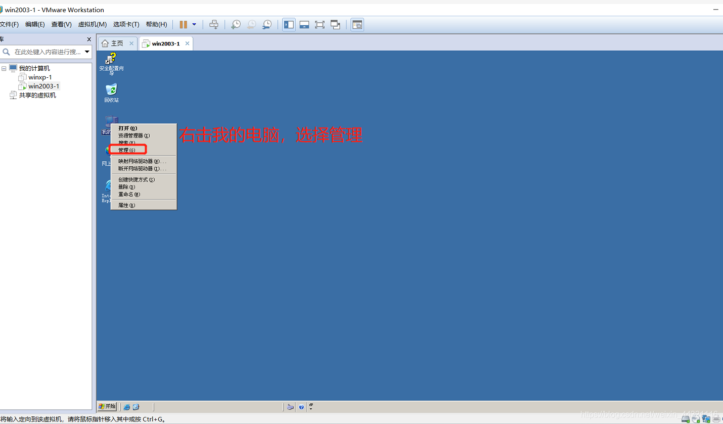723x424 pixels.
Task: Send Ctrl+Alt+Del to the virtual machine
Action: (214, 24)
